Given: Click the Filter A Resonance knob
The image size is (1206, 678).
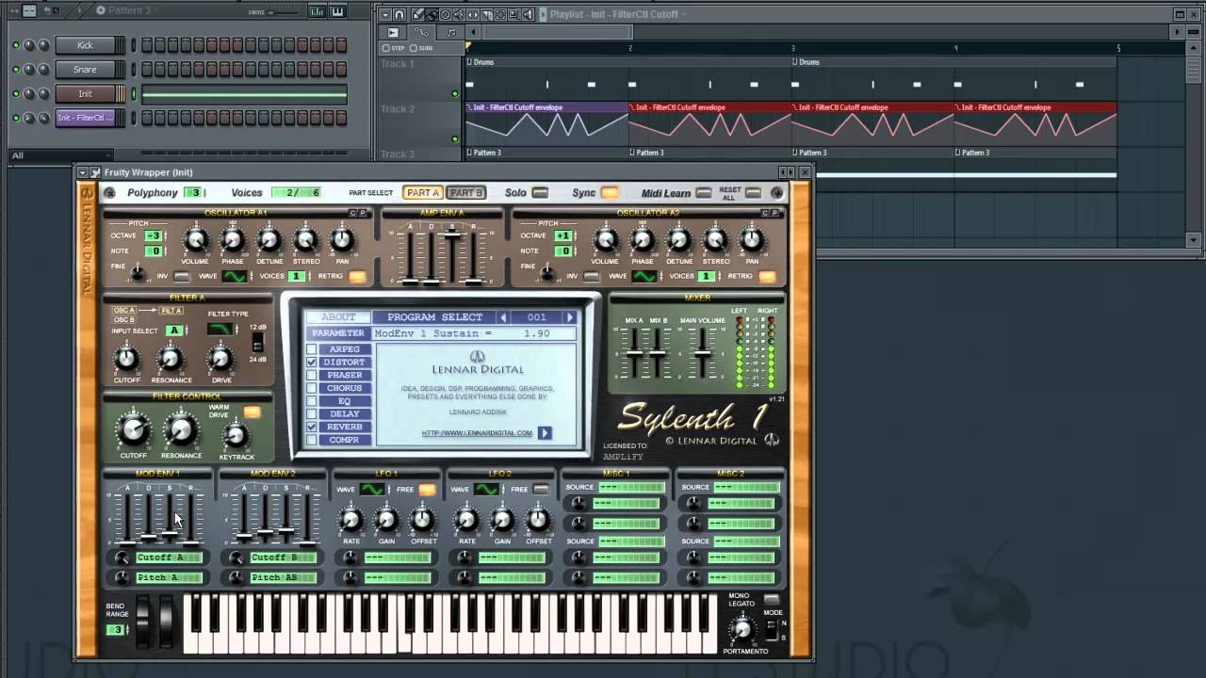Looking at the screenshot, I should click(x=170, y=359).
